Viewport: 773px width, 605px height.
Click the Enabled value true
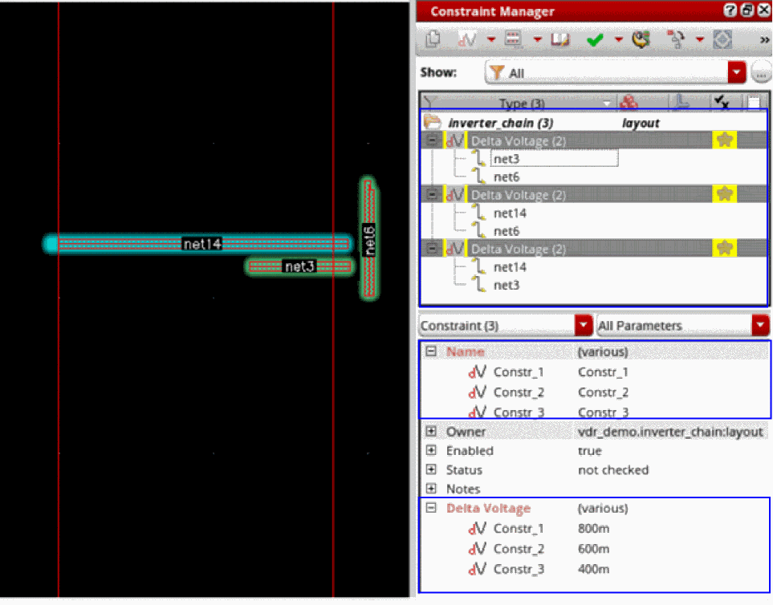point(590,451)
